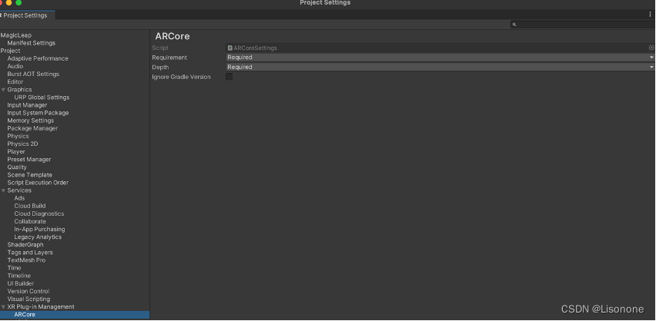
Task: Select XR Plug-in Management
Action: tap(41, 307)
